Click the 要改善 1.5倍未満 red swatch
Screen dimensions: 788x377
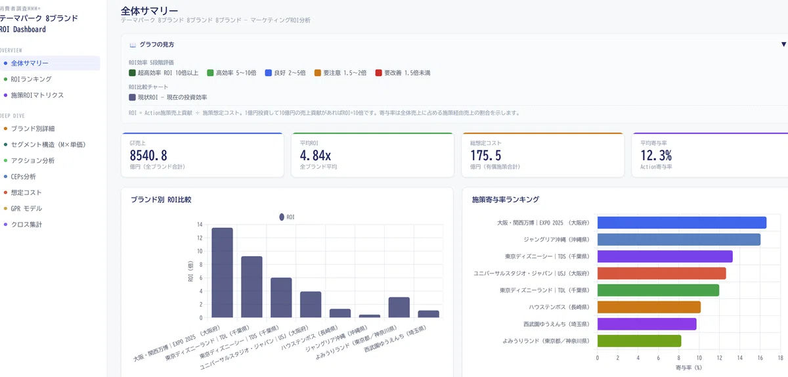tap(378, 73)
